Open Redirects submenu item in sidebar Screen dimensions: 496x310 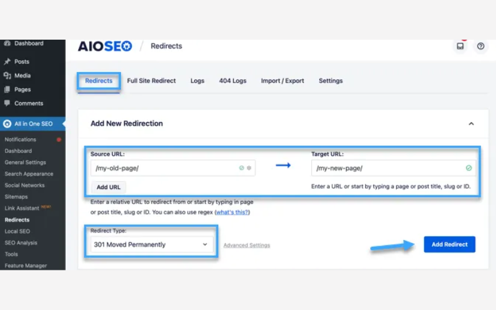[x=17, y=220]
